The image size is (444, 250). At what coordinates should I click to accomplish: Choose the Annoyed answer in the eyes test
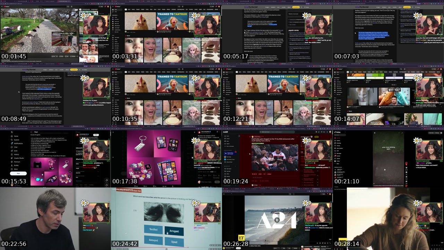[153, 240]
